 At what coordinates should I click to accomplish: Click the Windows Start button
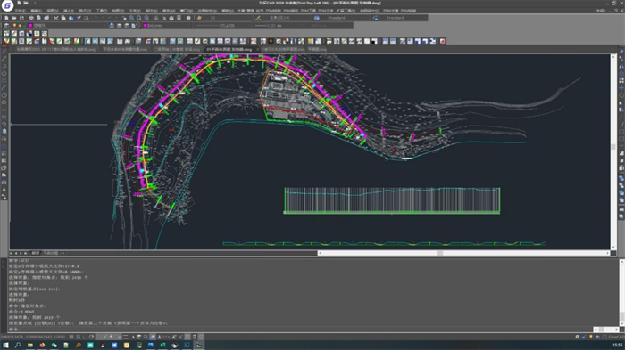[x=5, y=346]
